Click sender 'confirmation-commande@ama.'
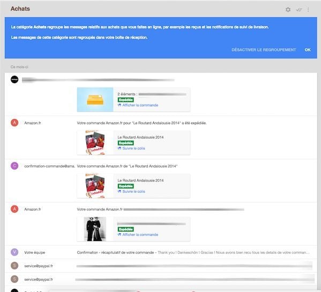321x292 pixels. pyautogui.click(x=49, y=166)
